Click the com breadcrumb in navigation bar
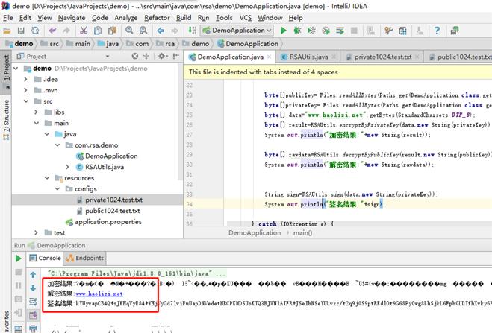This screenshot has height=333, width=492. pyautogui.click(x=137, y=44)
